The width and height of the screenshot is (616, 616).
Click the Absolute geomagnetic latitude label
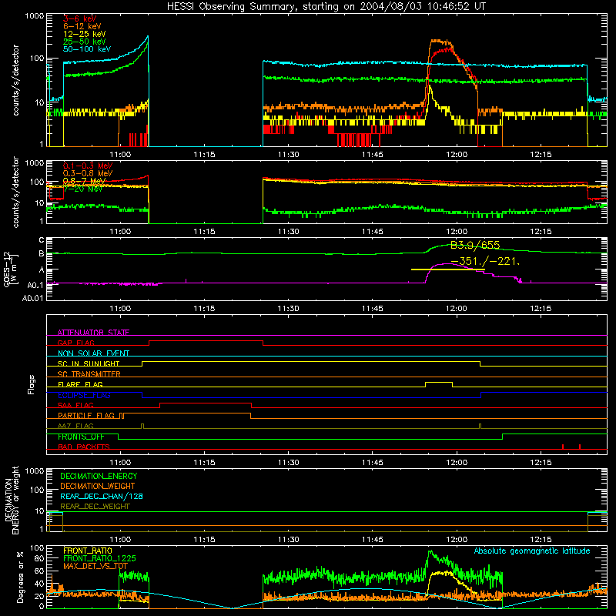pos(532,551)
